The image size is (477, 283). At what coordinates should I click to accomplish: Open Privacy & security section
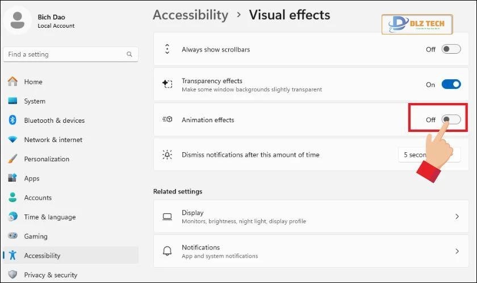(x=50, y=275)
